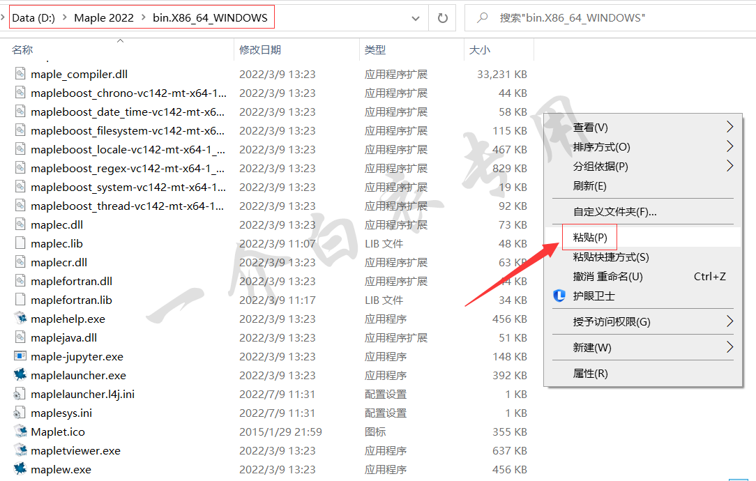This screenshot has height=481, width=756.
Task: Sort files by the 大小 column header
Action: point(480,49)
